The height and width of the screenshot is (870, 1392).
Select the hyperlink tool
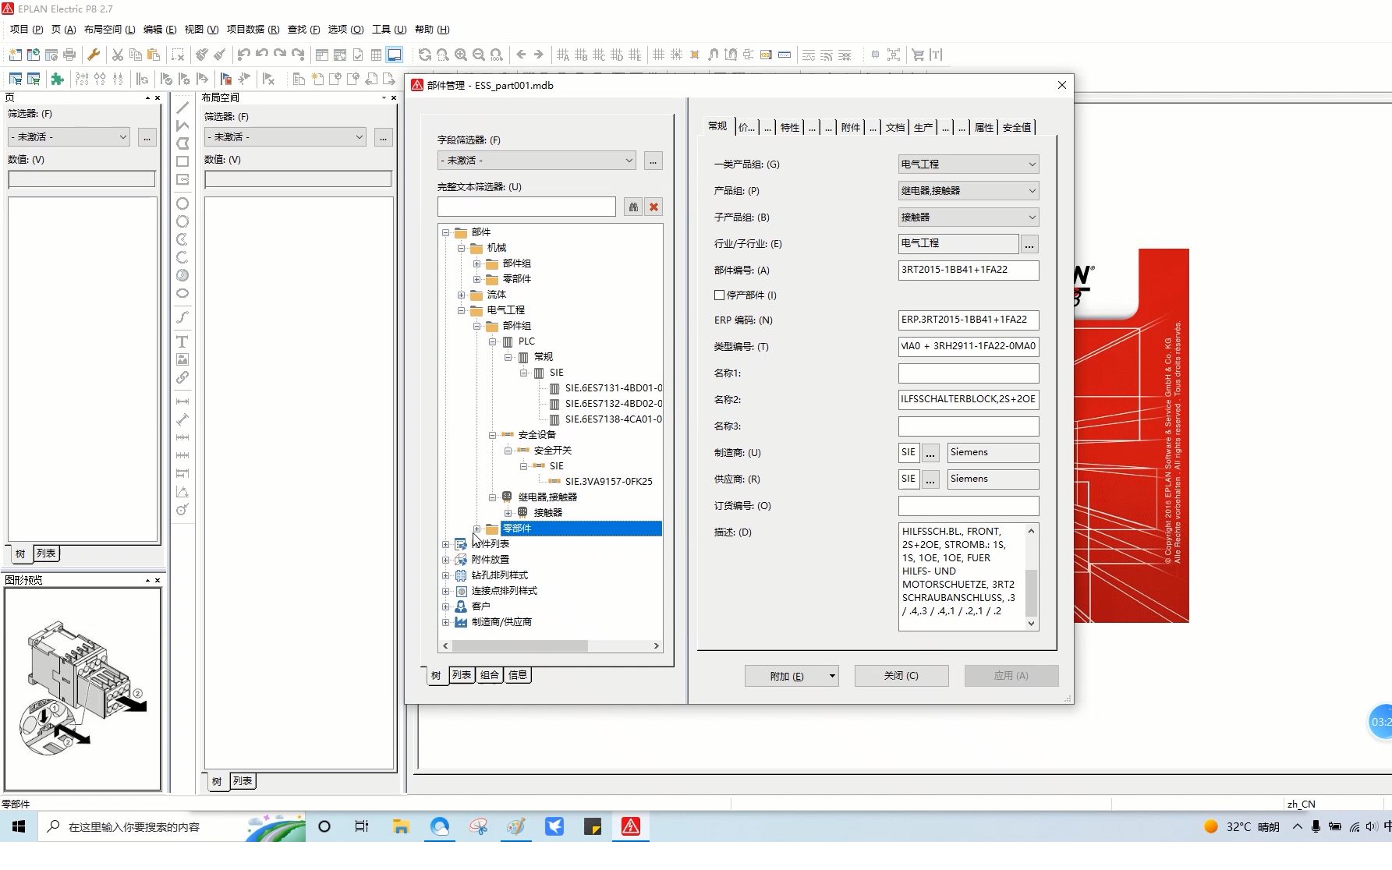click(x=182, y=377)
